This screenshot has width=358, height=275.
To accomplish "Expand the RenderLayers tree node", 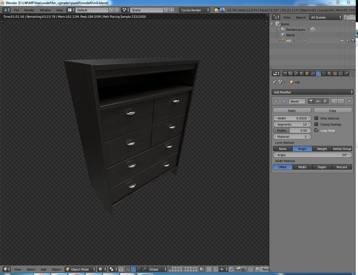I will tap(279, 29).
